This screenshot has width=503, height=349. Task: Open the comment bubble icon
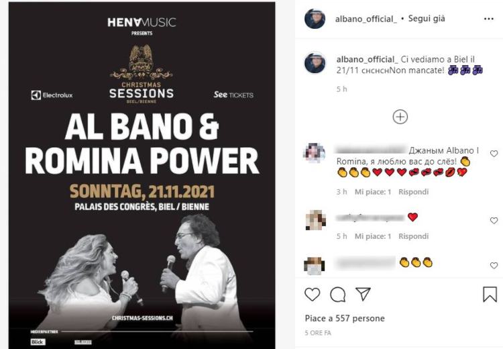pos(337,295)
